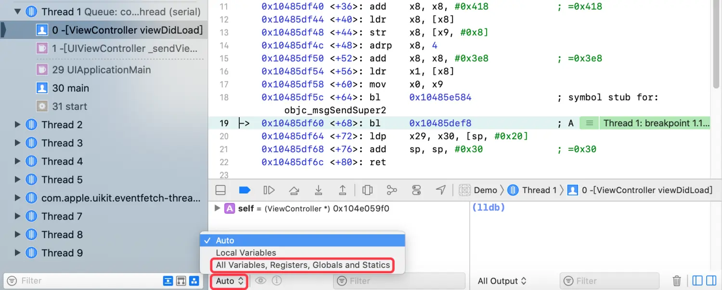
Task: Step into the next call
Action: 318,190
